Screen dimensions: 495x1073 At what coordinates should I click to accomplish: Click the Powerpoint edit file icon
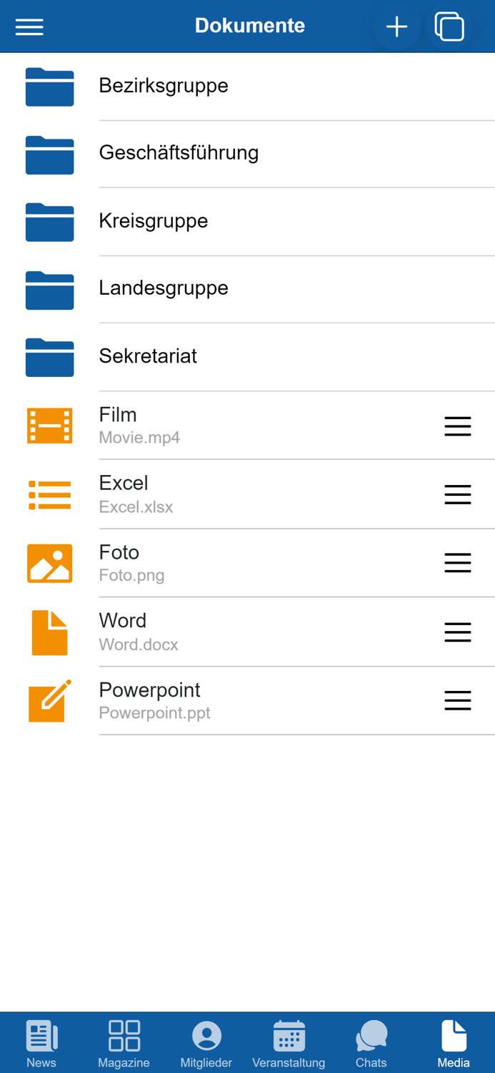click(50, 700)
